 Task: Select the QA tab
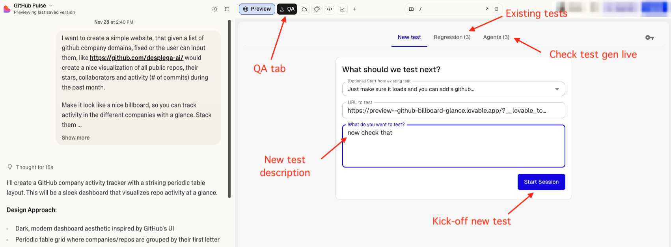287,9
